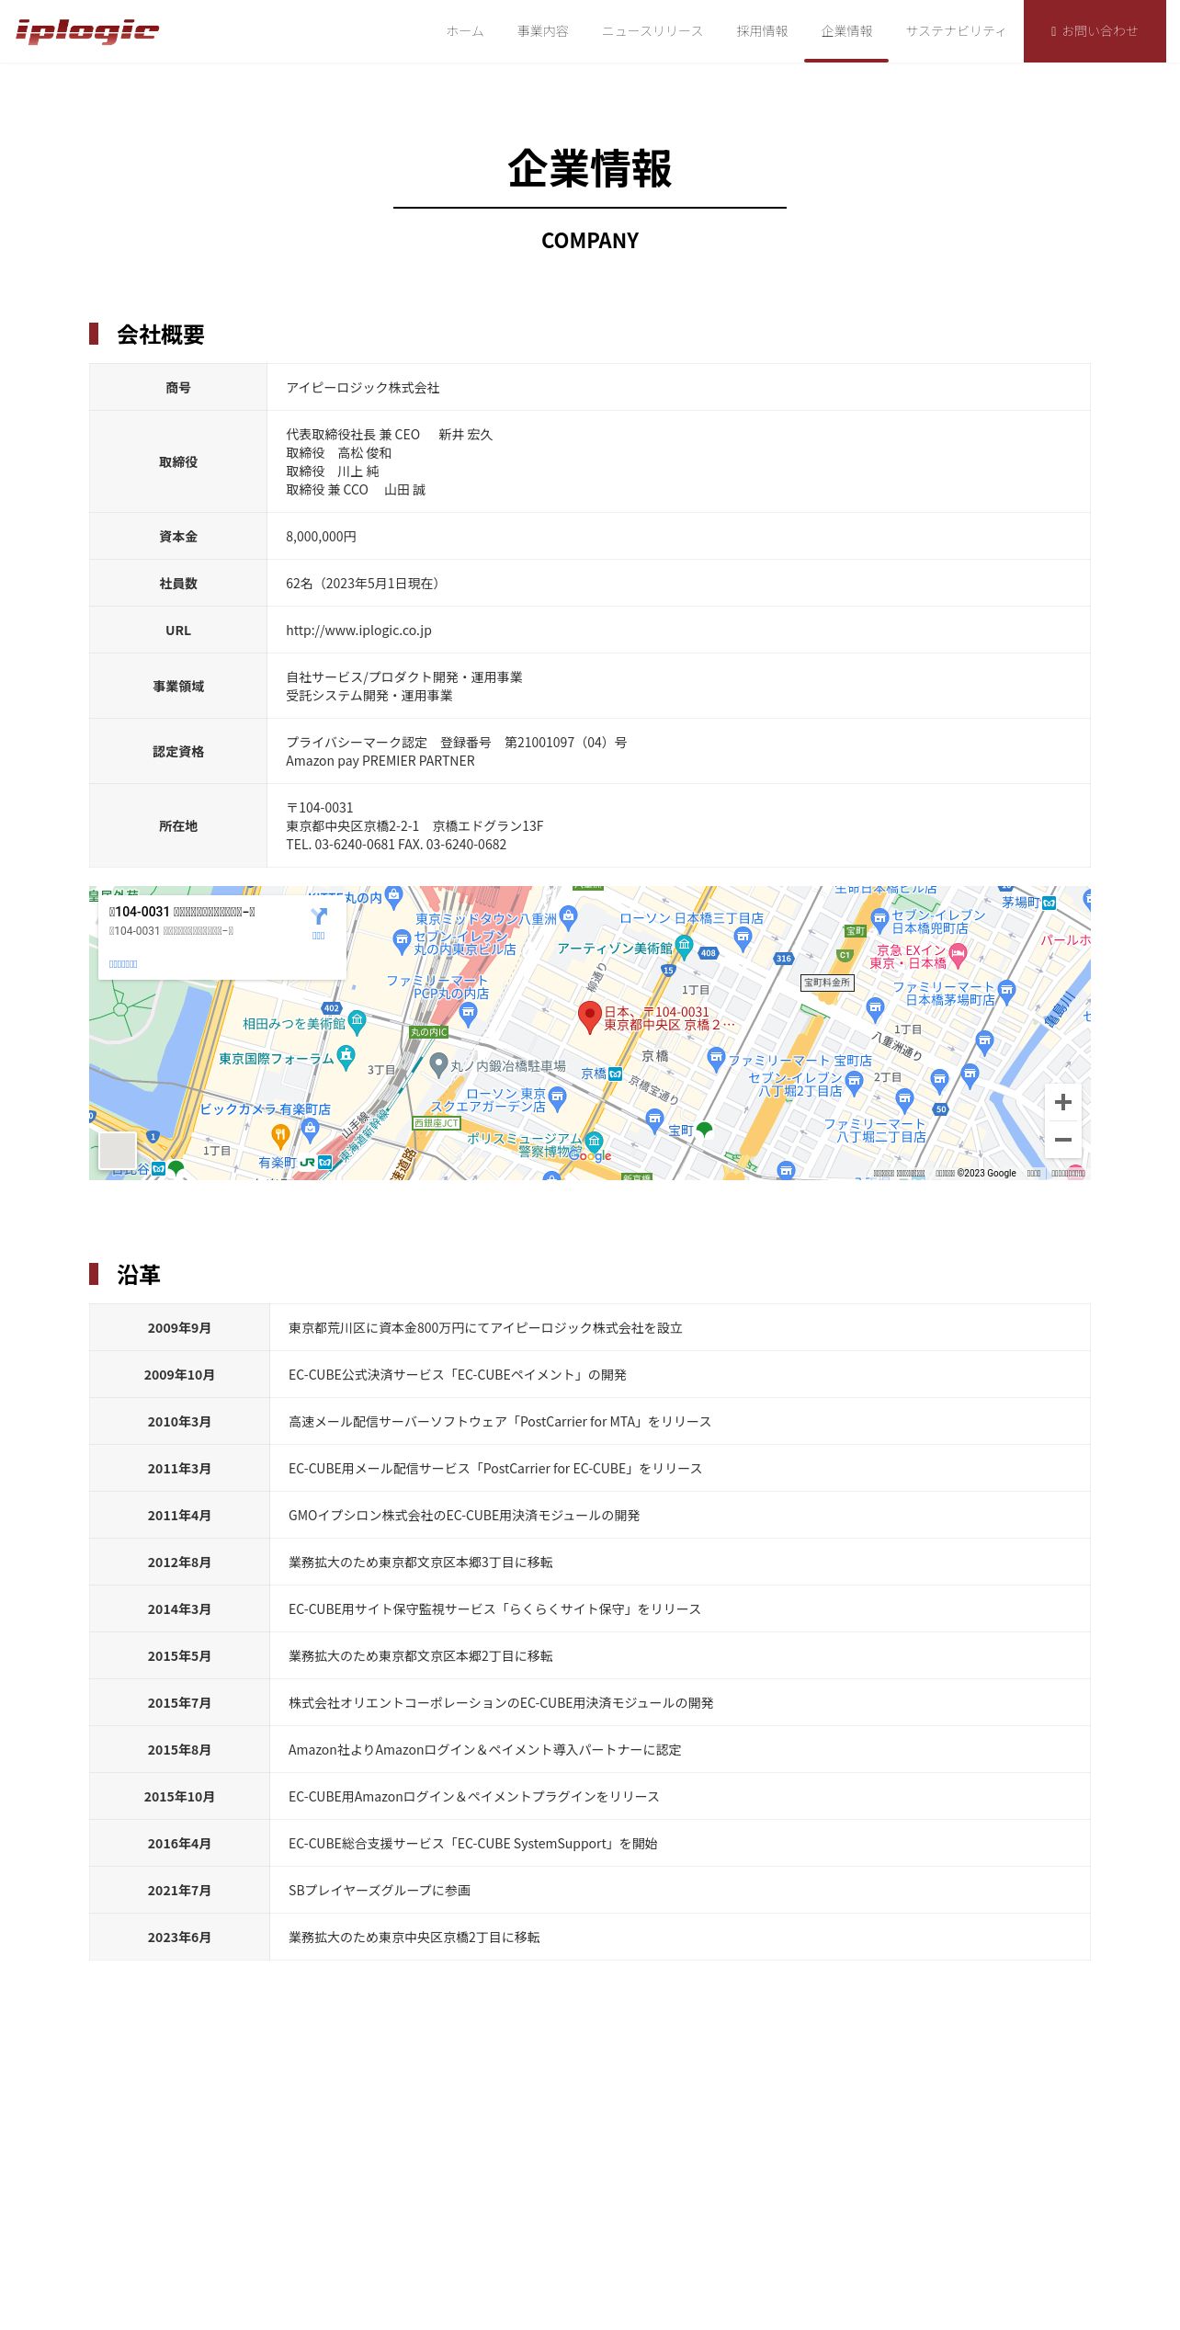This screenshot has height=2330, width=1180.
Task: Click the Google logo on the map
Action: coord(590,1156)
